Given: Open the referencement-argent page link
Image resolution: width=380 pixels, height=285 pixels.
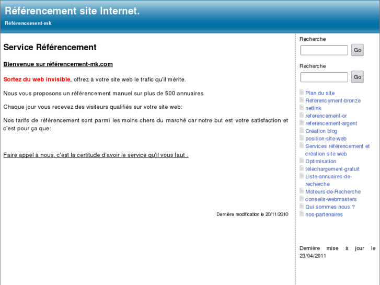Looking at the screenshot, I should [x=331, y=123].
